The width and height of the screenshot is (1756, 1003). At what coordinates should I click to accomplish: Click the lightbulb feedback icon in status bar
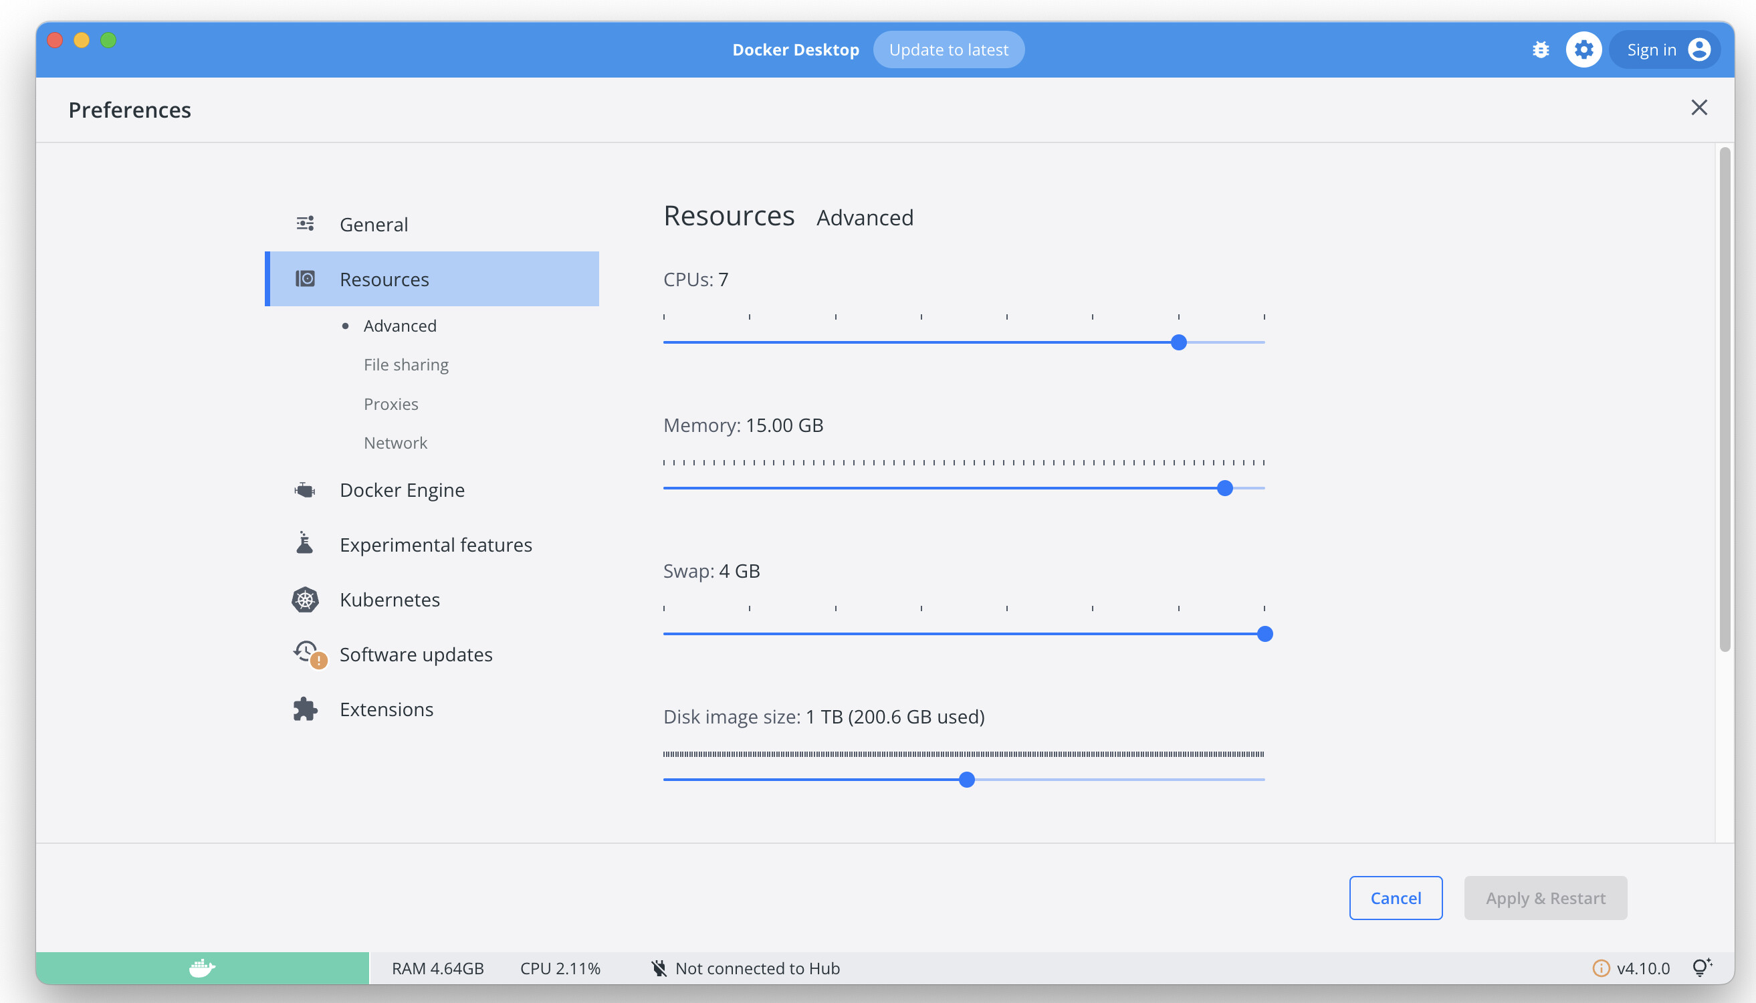[x=1702, y=968]
